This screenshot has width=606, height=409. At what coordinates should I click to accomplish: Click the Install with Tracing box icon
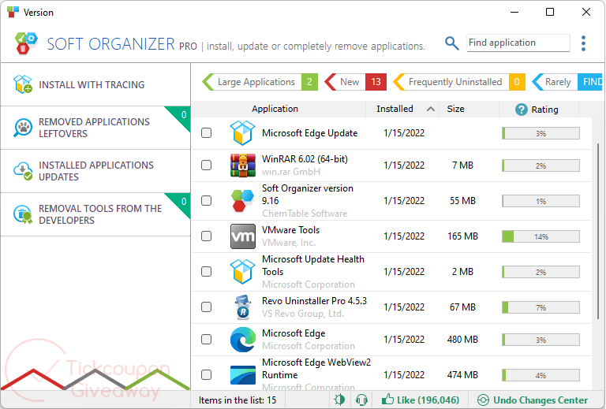click(x=23, y=84)
